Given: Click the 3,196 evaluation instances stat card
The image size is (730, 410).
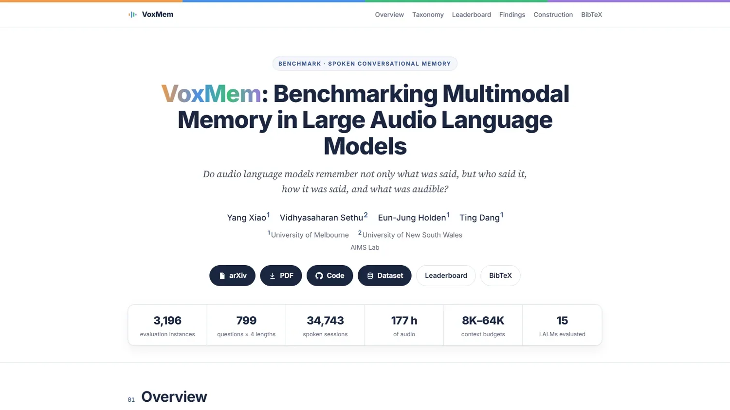Looking at the screenshot, I should click(x=167, y=325).
